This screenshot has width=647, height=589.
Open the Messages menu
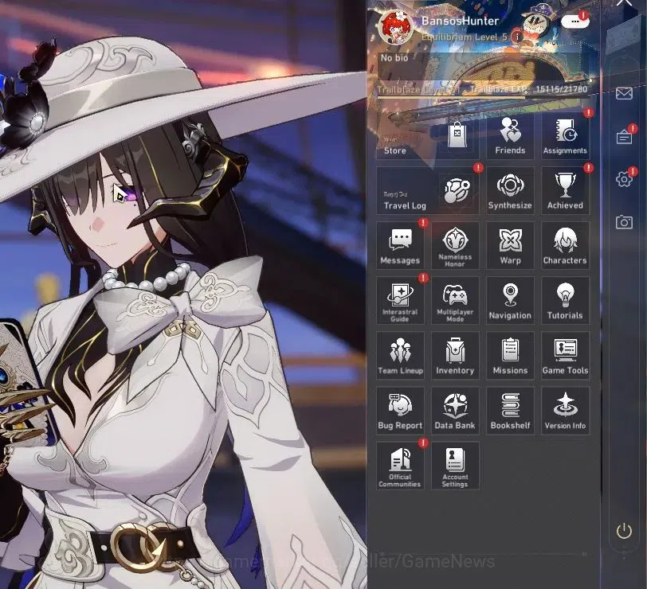point(400,246)
